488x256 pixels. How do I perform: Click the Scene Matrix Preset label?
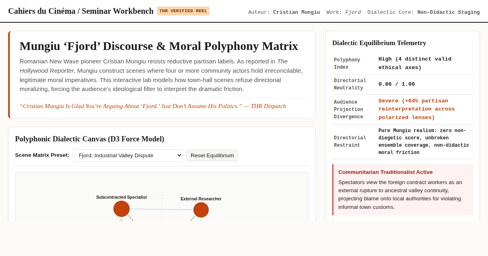[42, 155]
